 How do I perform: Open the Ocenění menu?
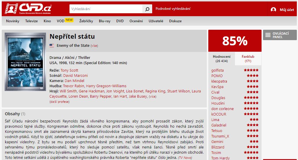(136, 21)
